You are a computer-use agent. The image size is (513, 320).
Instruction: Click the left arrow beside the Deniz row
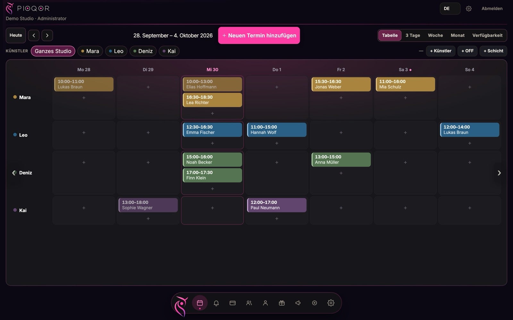[14, 173]
